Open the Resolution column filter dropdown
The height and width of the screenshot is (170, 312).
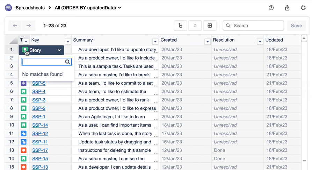click(x=260, y=42)
